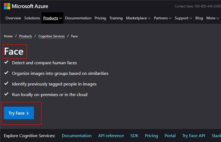Screen dimensions: 221x142
Task: Open Documentation link in Explore bar
Action: (77, 136)
